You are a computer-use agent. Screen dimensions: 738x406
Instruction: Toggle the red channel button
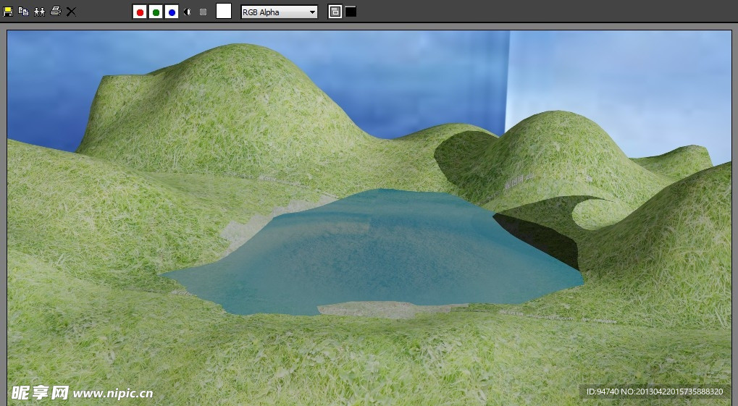(x=140, y=12)
